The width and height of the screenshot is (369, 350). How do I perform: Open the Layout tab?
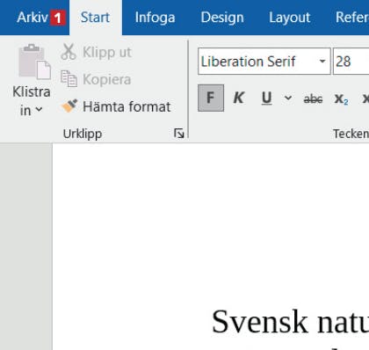(x=289, y=18)
